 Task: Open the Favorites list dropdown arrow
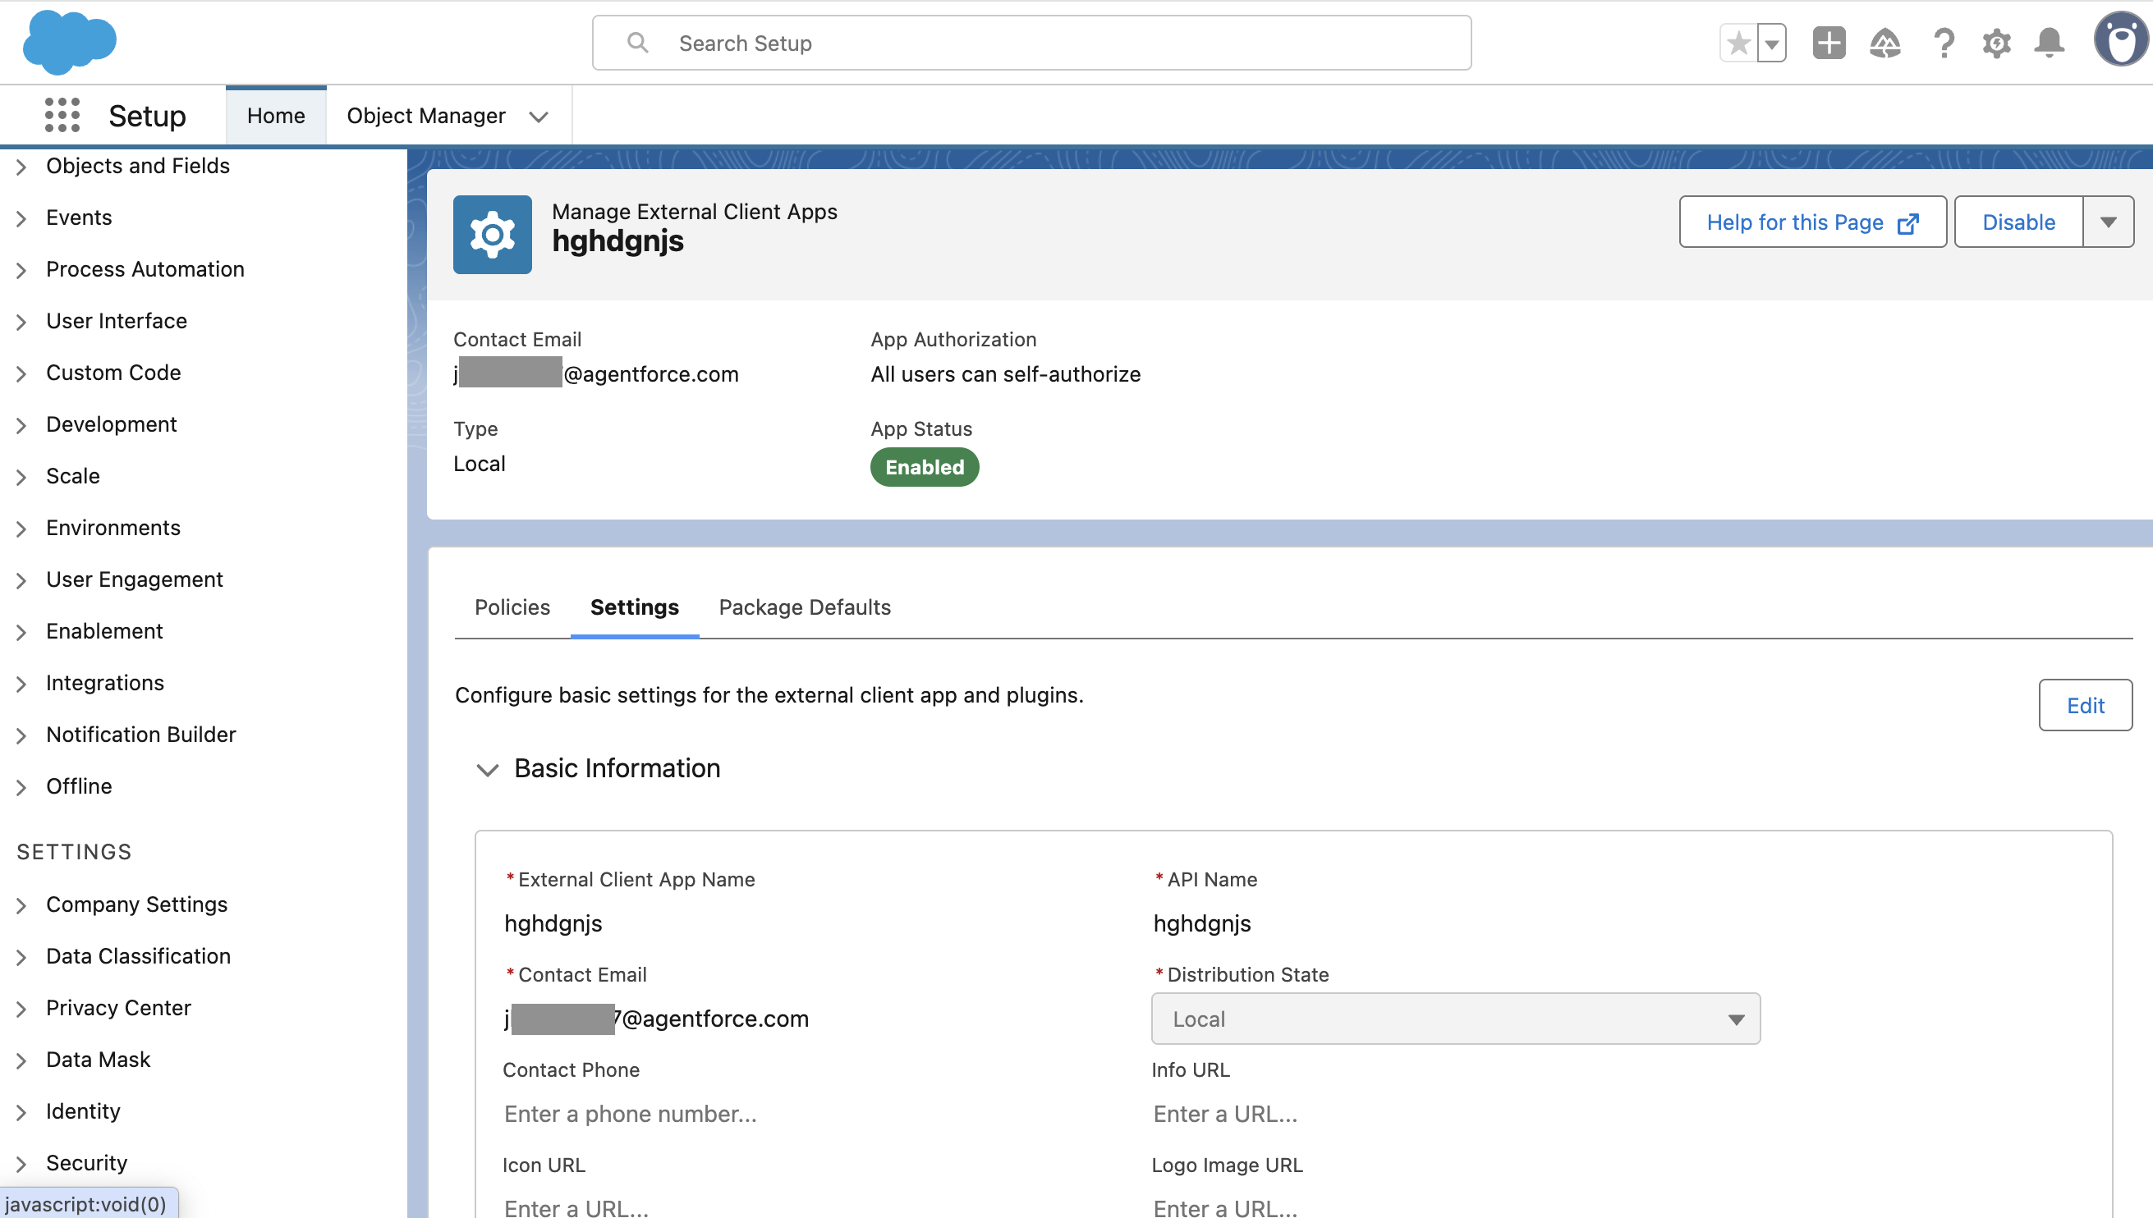coord(1771,43)
